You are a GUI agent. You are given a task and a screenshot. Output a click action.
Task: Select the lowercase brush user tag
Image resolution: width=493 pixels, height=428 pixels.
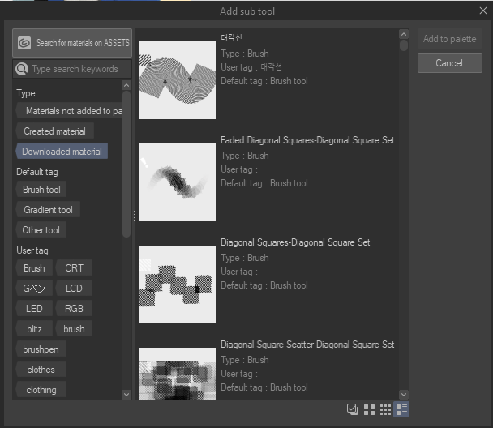74,329
